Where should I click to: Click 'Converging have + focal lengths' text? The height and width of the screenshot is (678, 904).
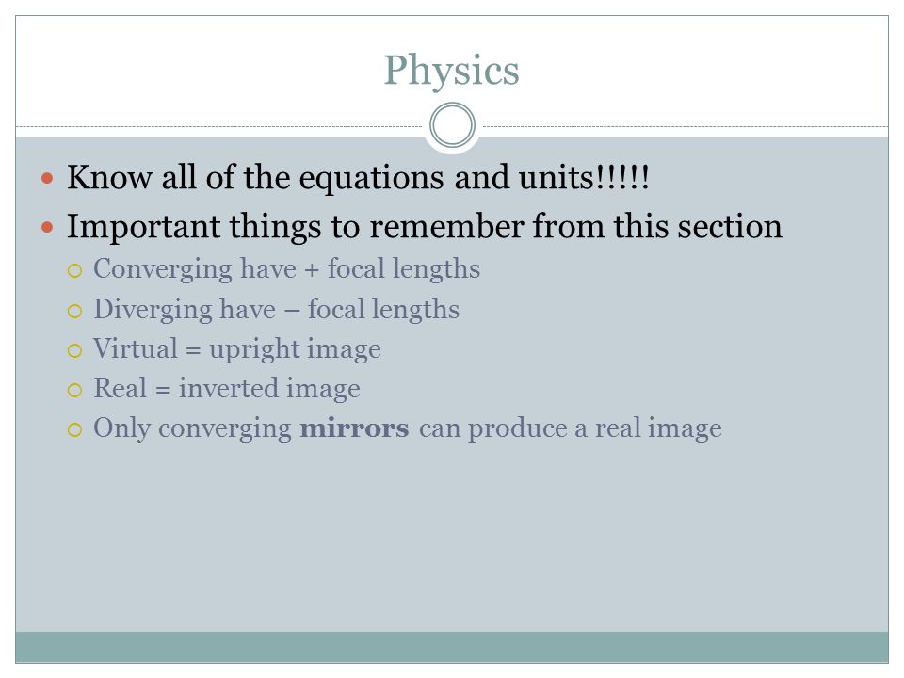tap(286, 269)
